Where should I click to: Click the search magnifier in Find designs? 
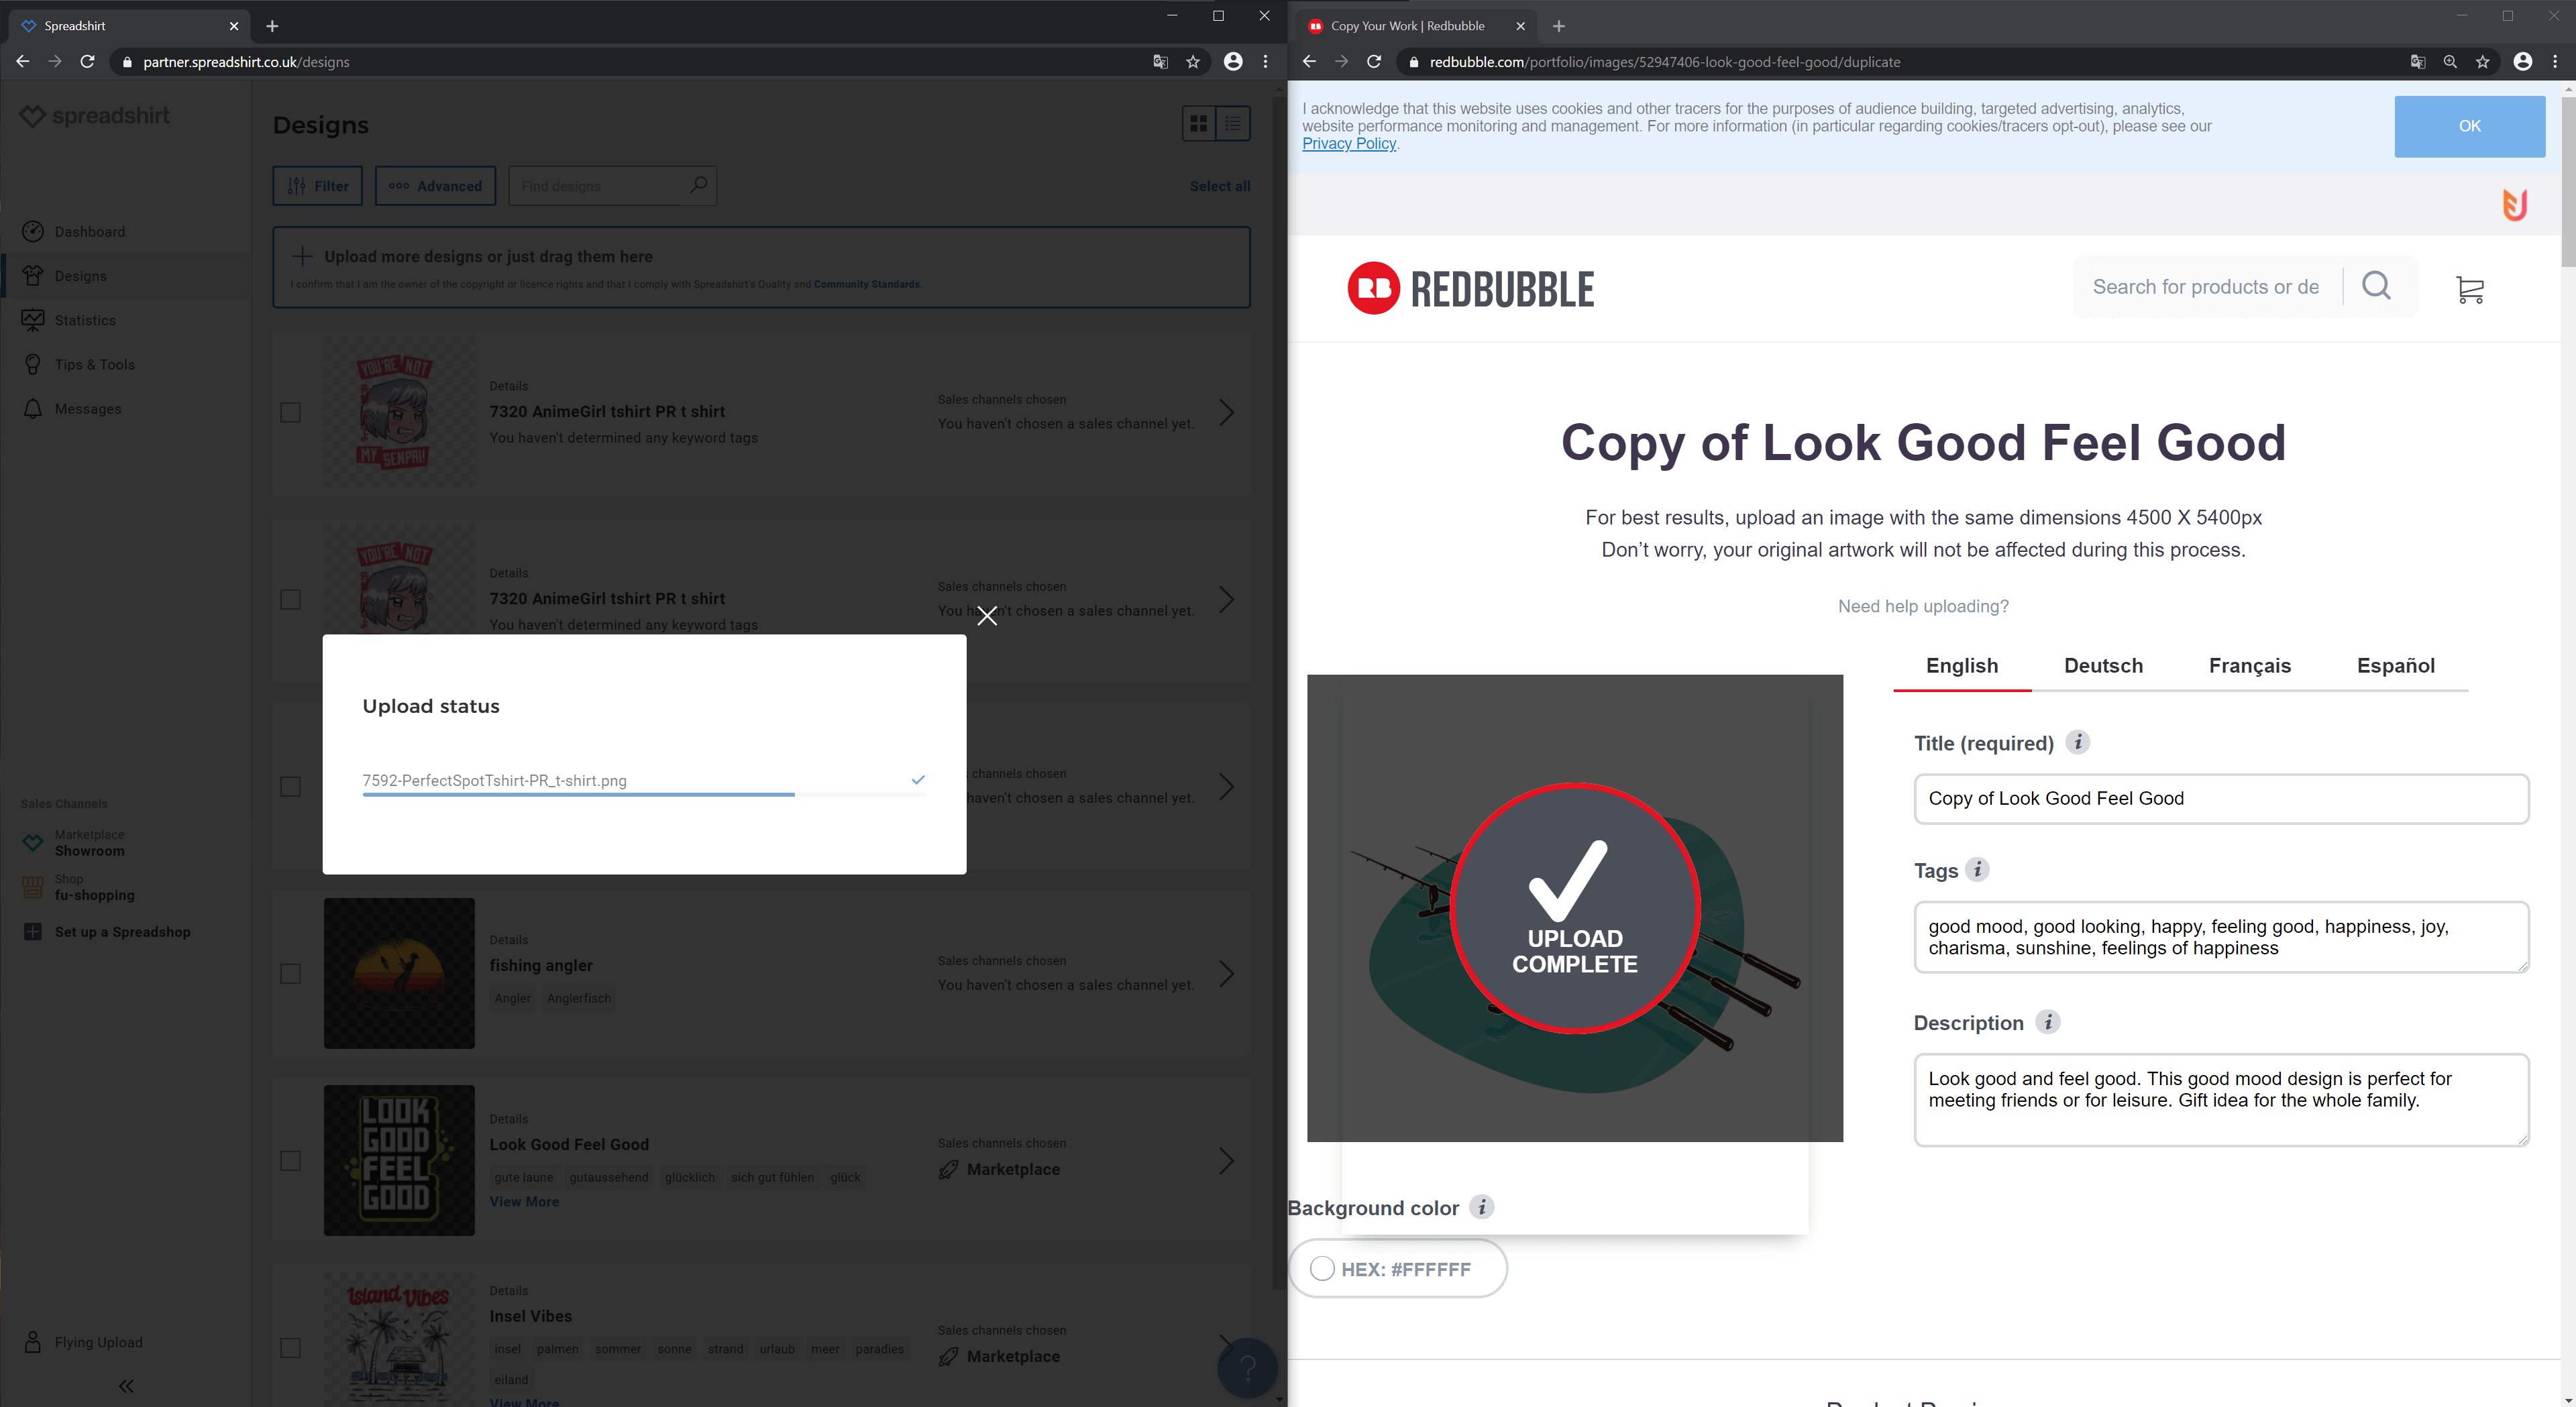click(698, 185)
